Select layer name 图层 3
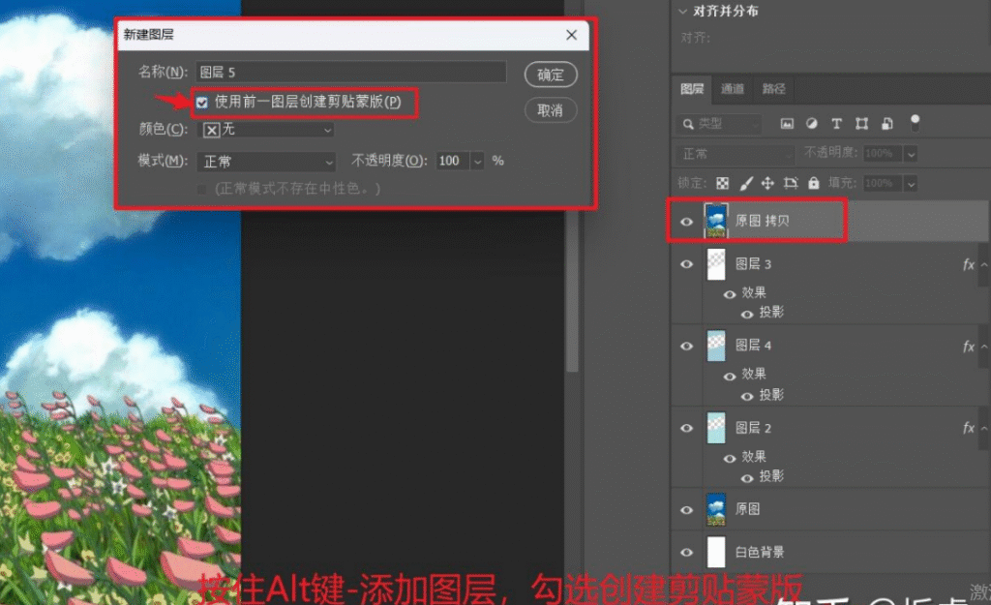Screen dimensions: 991x605 (x=753, y=264)
